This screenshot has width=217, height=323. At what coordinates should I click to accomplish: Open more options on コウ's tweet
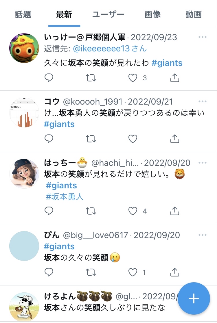pyautogui.click(x=202, y=101)
